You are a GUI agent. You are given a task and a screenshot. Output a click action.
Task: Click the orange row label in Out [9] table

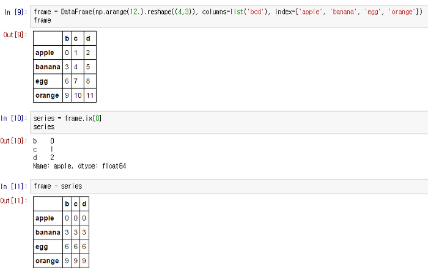pos(48,95)
